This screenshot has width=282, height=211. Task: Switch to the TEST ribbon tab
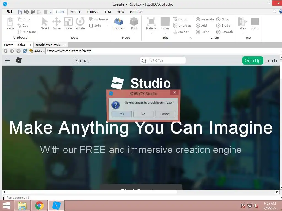pyautogui.click(x=108, y=12)
